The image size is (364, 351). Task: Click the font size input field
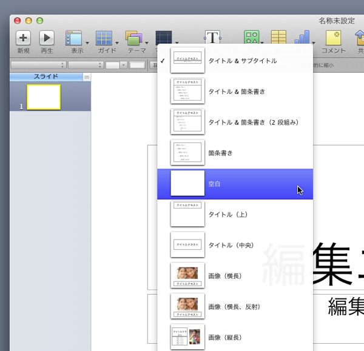pos(113,65)
